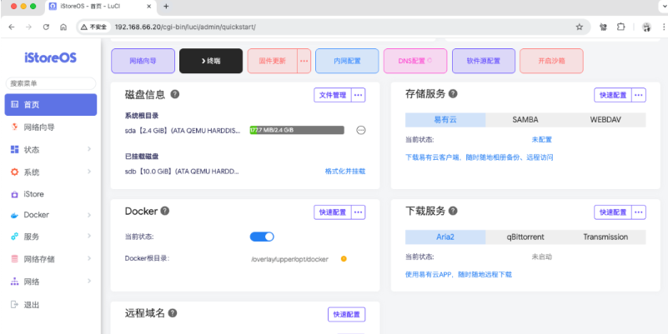Click the Docker help question-mark icon

165,212
